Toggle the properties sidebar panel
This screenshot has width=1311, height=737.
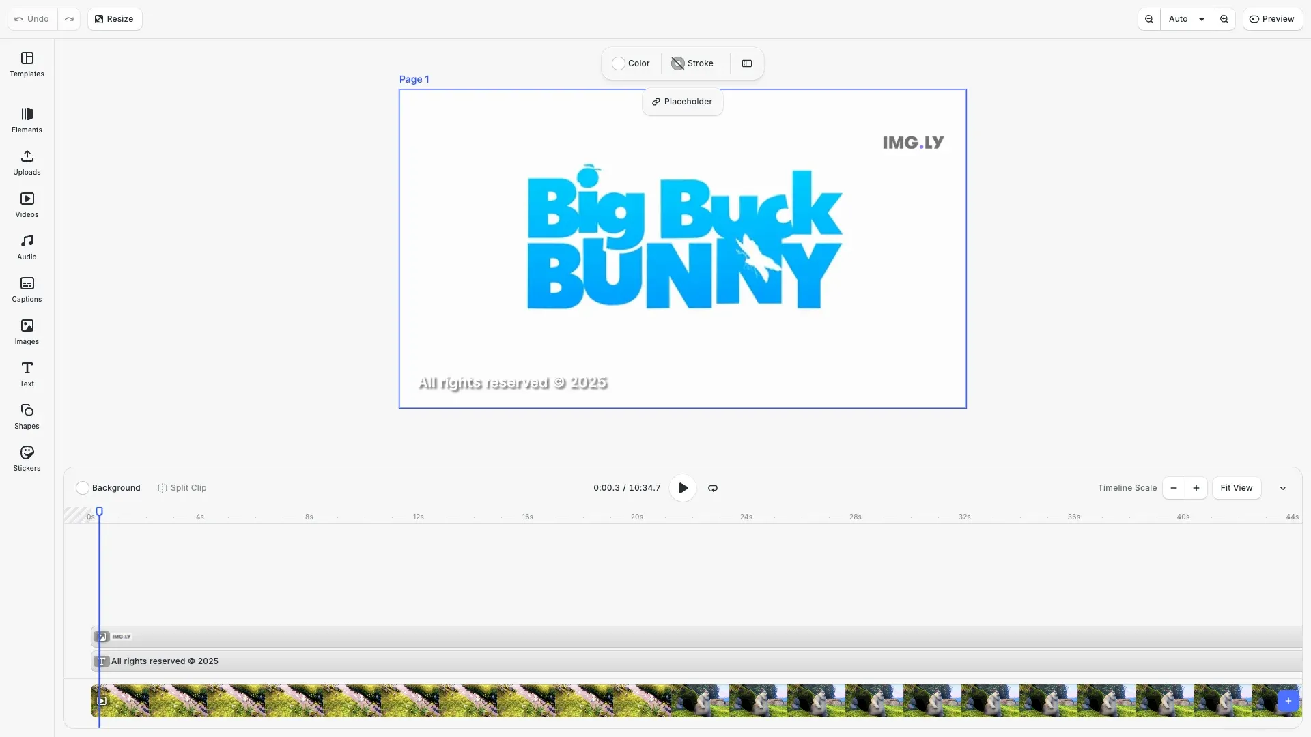[746, 63]
